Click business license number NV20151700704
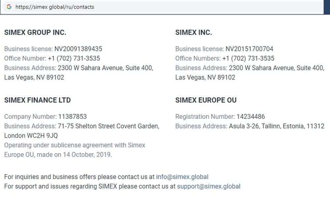330x198 pixels. 249,49
